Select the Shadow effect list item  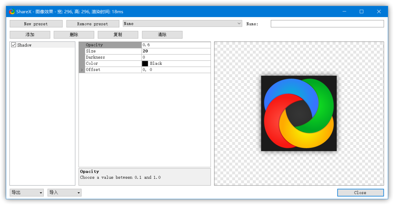24,45
